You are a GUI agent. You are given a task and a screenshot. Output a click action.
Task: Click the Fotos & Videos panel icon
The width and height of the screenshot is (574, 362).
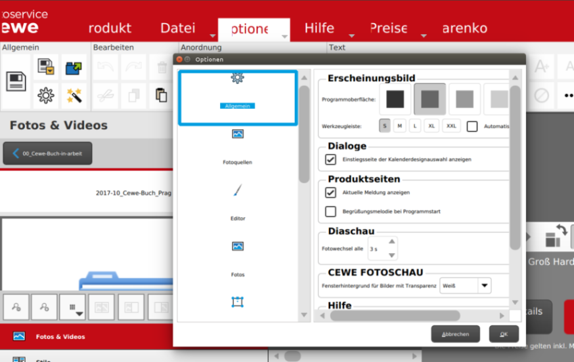pyautogui.click(x=19, y=336)
